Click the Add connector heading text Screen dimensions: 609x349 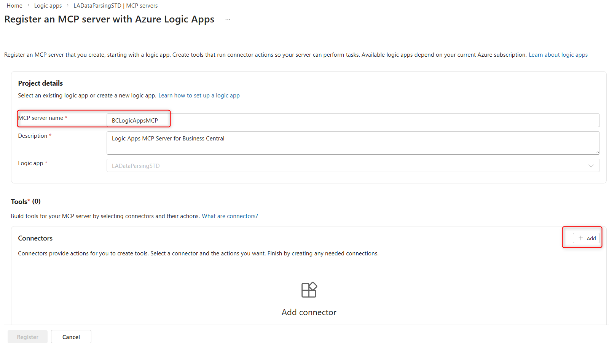point(309,312)
